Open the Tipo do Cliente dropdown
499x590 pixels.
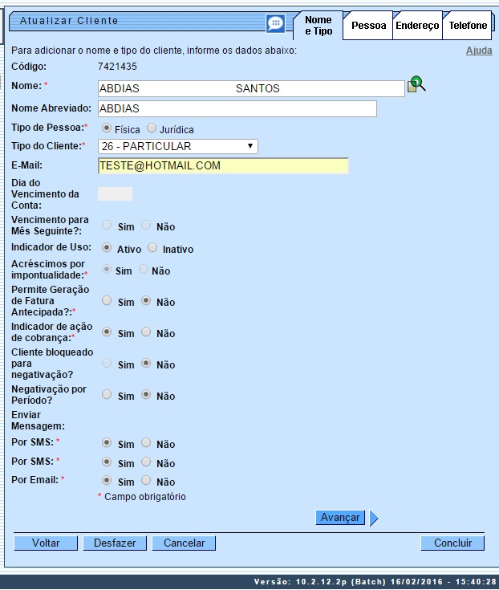177,146
